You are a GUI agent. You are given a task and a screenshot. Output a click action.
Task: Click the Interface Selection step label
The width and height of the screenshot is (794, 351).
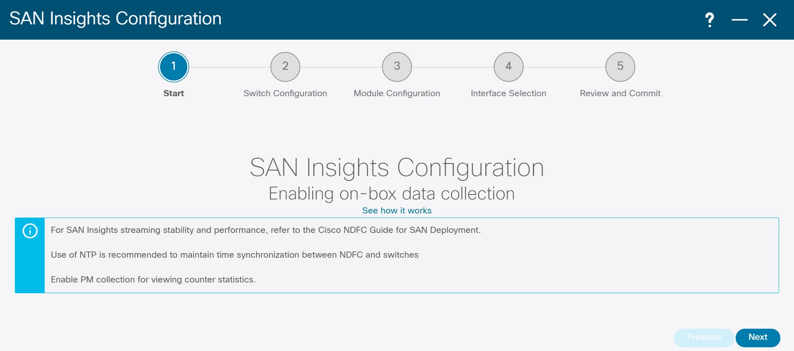(508, 93)
